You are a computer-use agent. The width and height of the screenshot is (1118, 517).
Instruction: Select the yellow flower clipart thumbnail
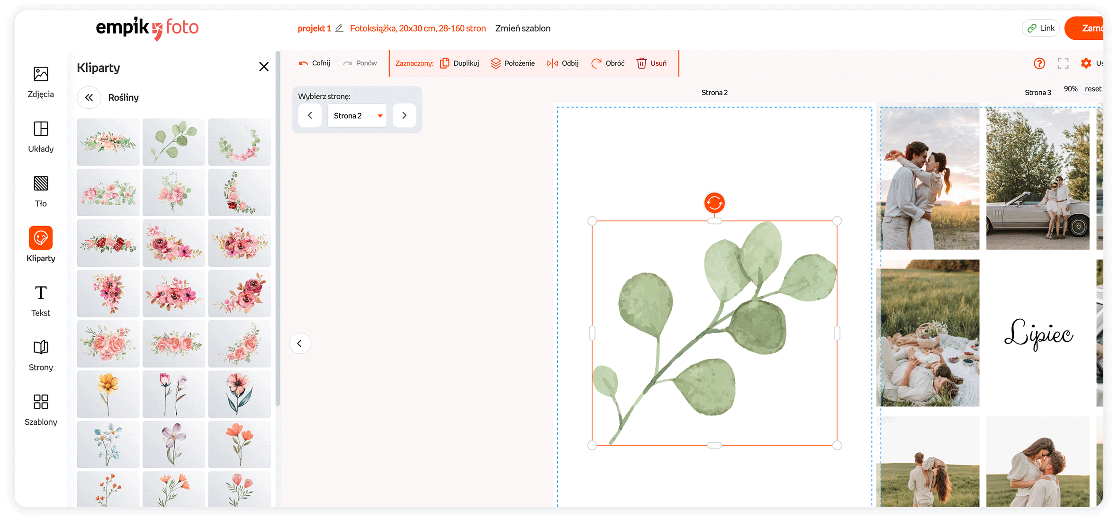click(108, 394)
